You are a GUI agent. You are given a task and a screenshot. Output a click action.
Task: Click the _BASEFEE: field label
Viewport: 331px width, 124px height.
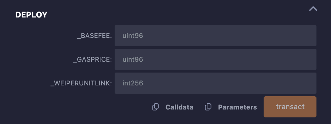point(94,36)
